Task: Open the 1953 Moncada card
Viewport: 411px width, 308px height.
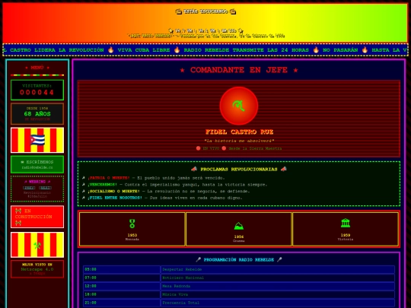Action: coord(132,229)
